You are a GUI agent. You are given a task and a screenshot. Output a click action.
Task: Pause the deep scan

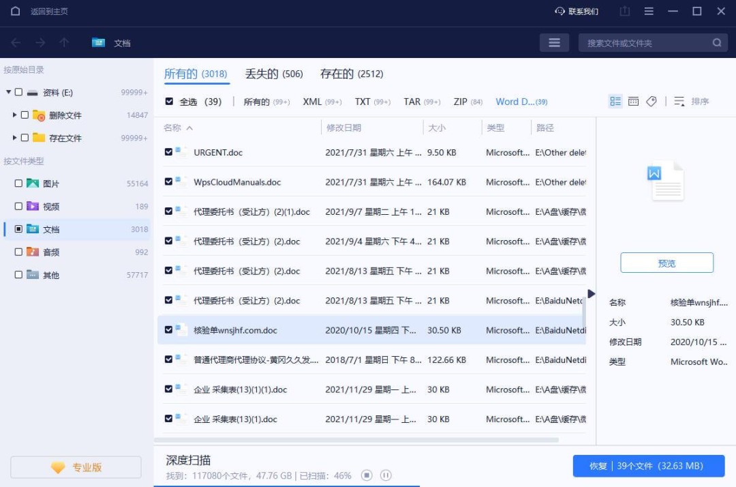pyautogui.click(x=385, y=475)
